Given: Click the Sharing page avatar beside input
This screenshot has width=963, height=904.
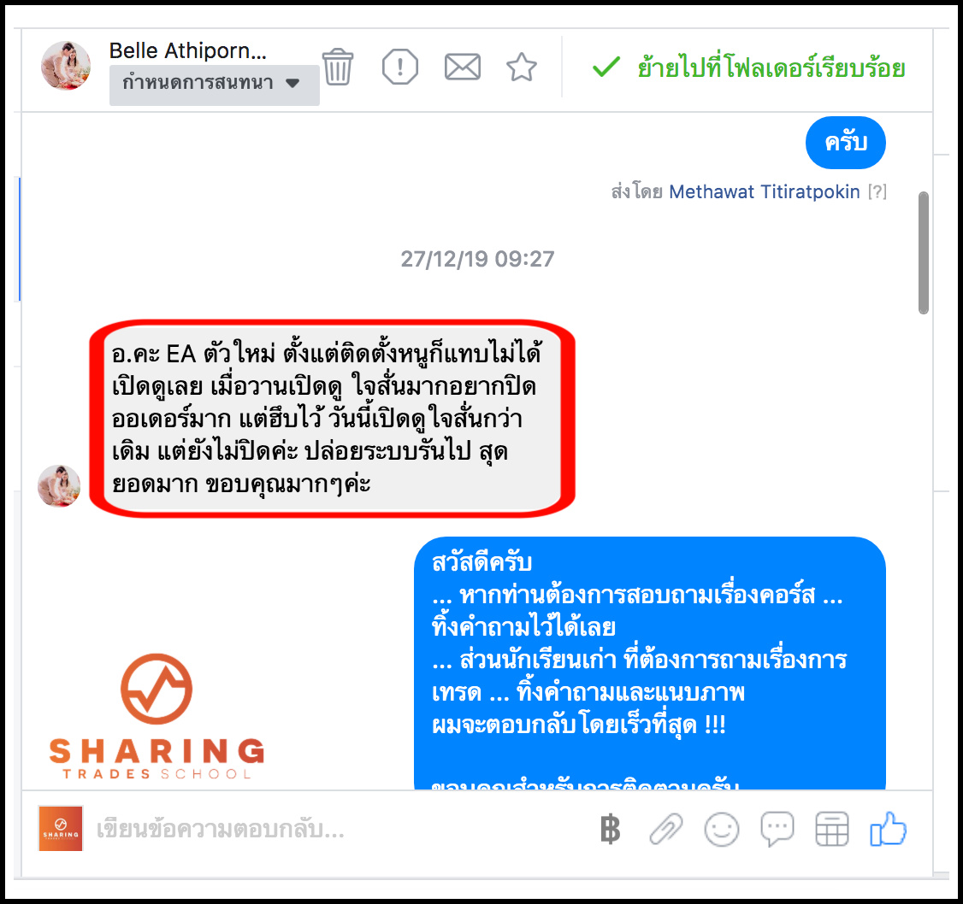Looking at the screenshot, I should [x=61, y=829].
